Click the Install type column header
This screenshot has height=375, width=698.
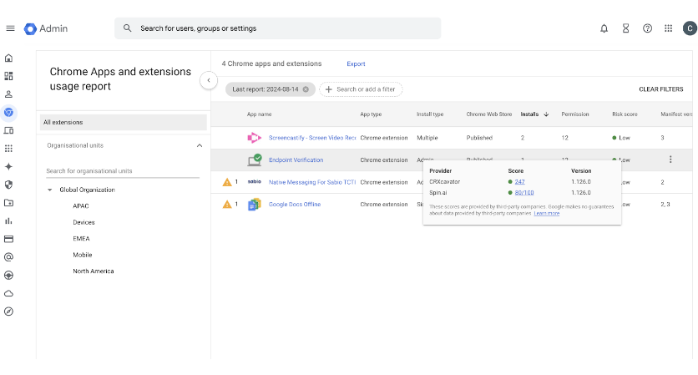430,114
